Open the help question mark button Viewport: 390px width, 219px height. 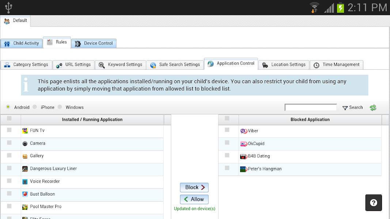[x=374, y=203]
